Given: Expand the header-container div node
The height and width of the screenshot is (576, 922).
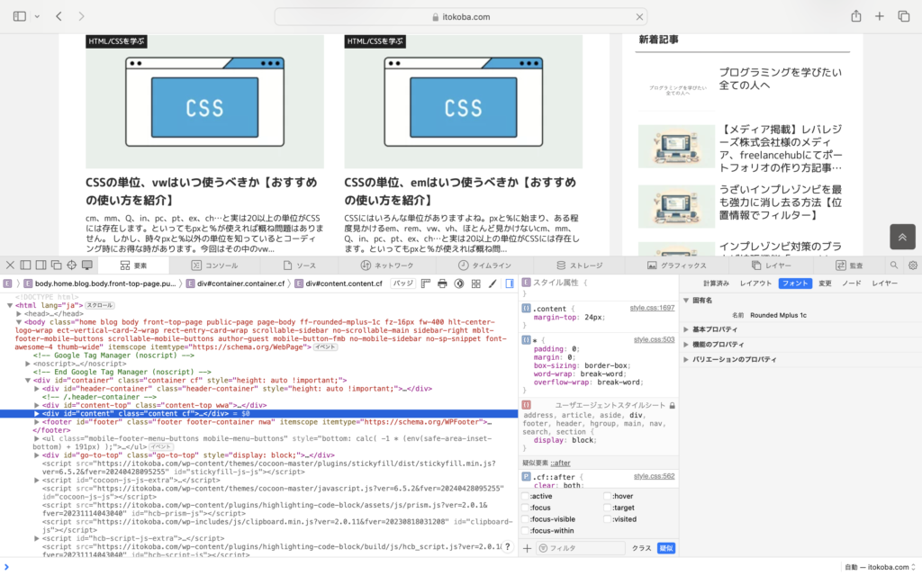Looking at the screenshot, I should pyautogui.click(x=36, y=389).
